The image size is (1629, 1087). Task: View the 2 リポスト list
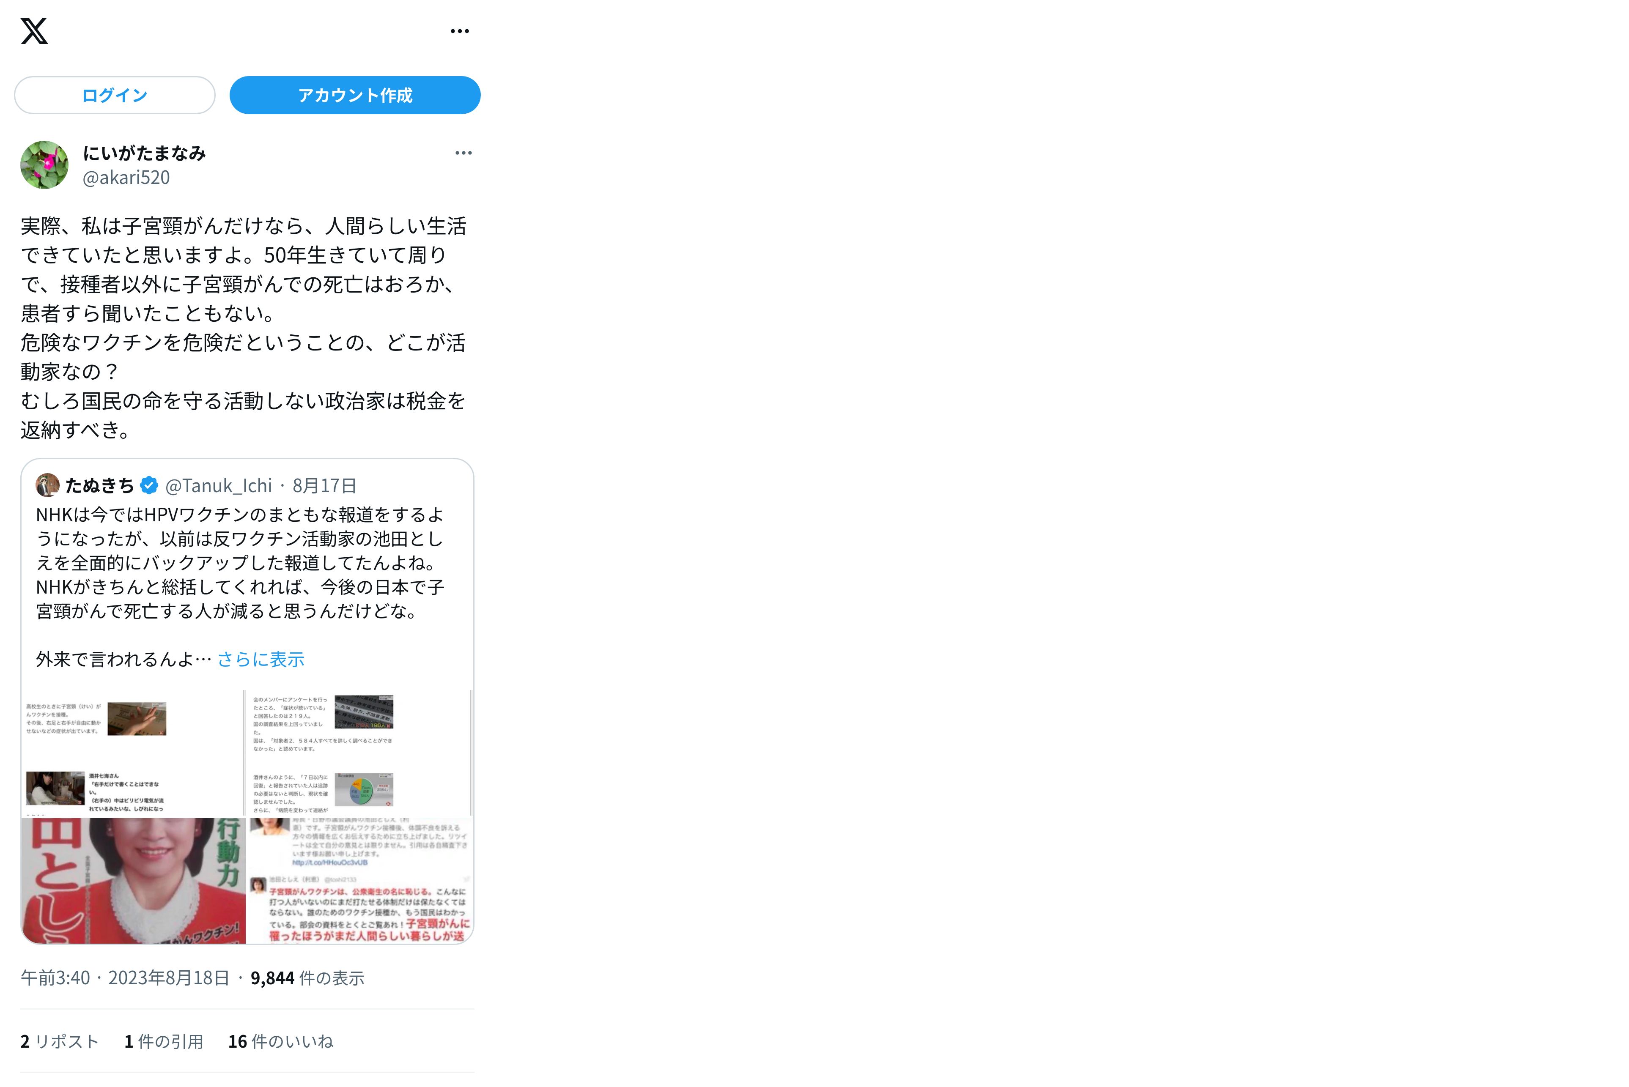pos(60,1041)
